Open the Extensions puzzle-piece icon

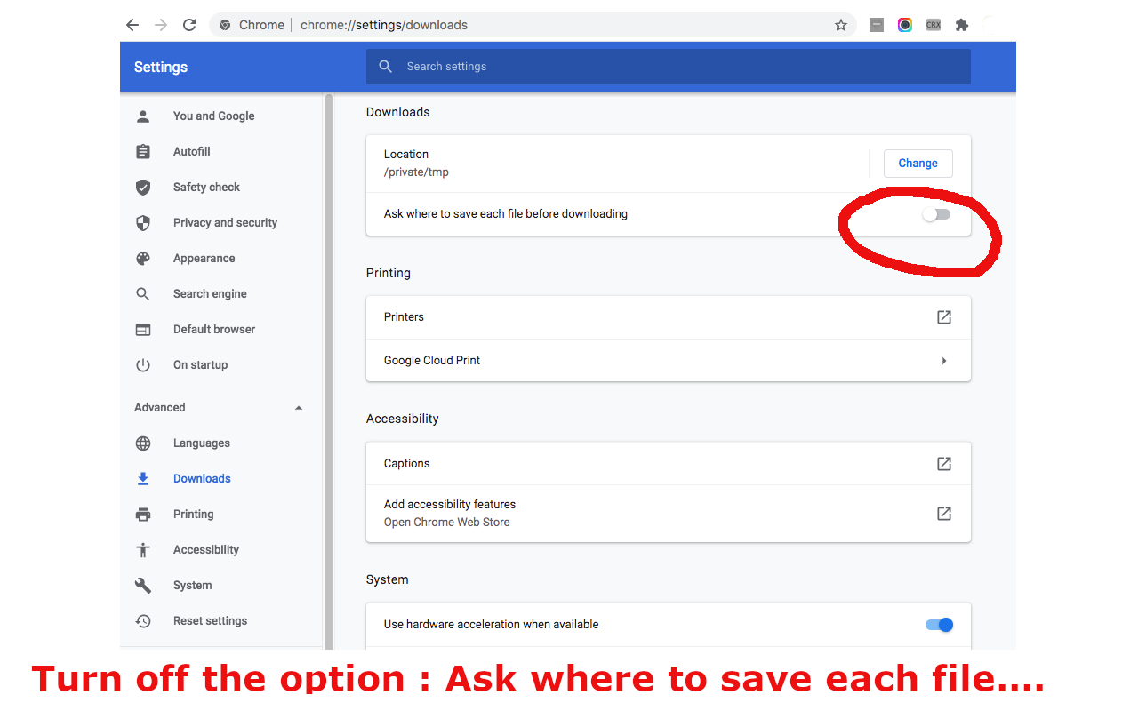[x=961, y=25]
